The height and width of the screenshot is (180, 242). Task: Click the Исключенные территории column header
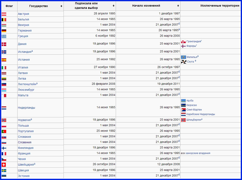click(220, 6)
